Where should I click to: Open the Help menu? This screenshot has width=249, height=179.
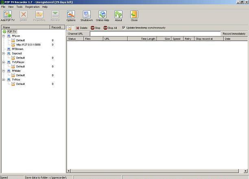pyautogui.click(x=45, y=7)
